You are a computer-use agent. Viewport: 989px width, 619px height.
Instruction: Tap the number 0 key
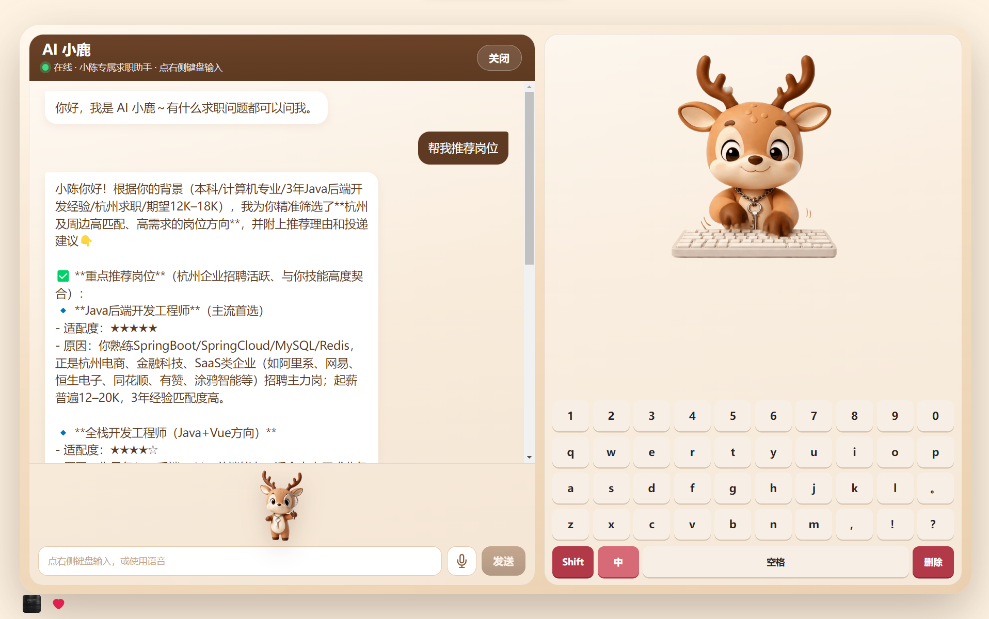click(x=935, y=416)
